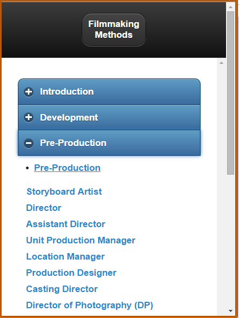
Task: Select the Director link
Action: click(44, 208)
